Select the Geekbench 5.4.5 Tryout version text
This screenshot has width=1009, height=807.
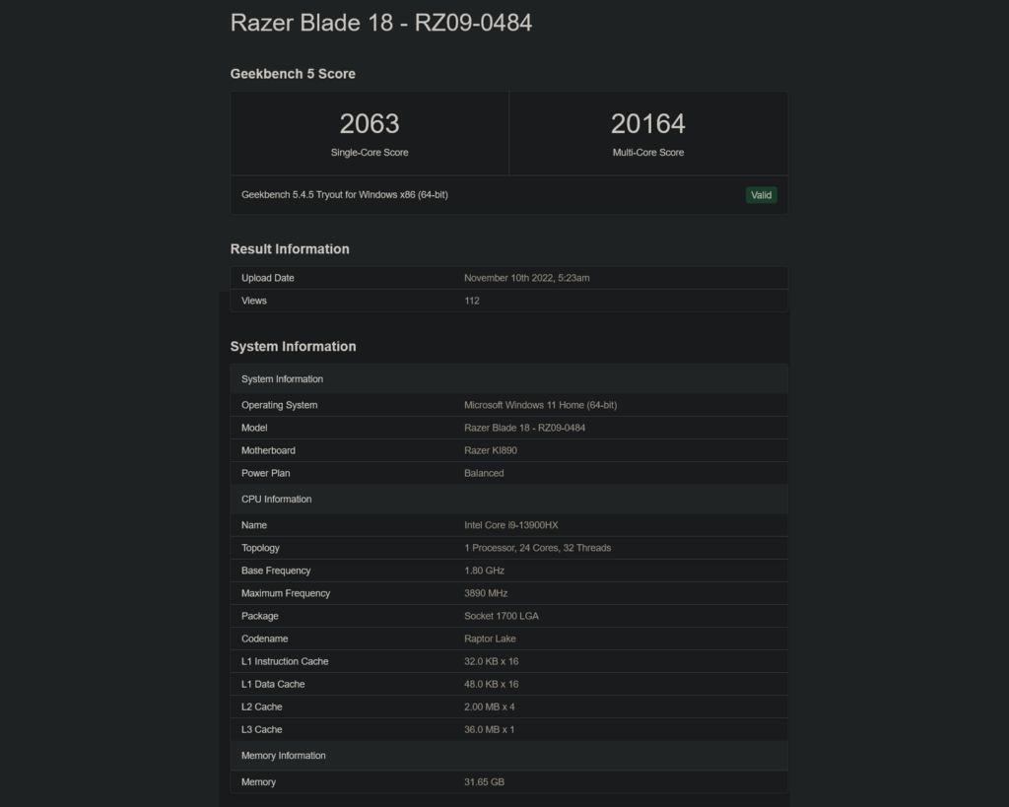point(345,195)
